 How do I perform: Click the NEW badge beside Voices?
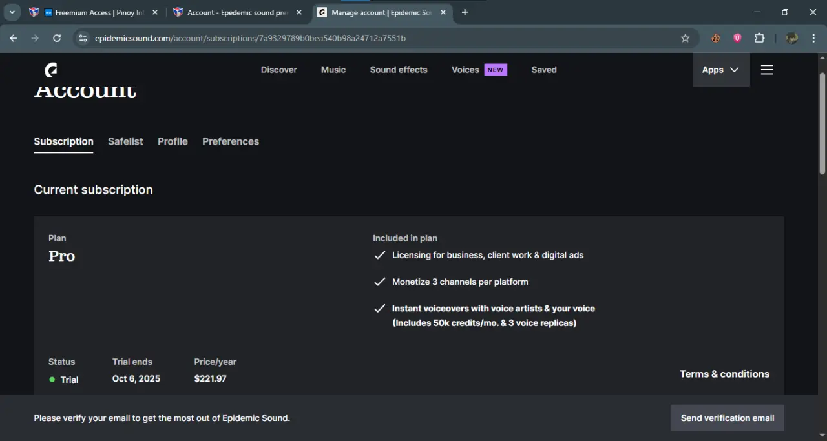pos(496,70)
